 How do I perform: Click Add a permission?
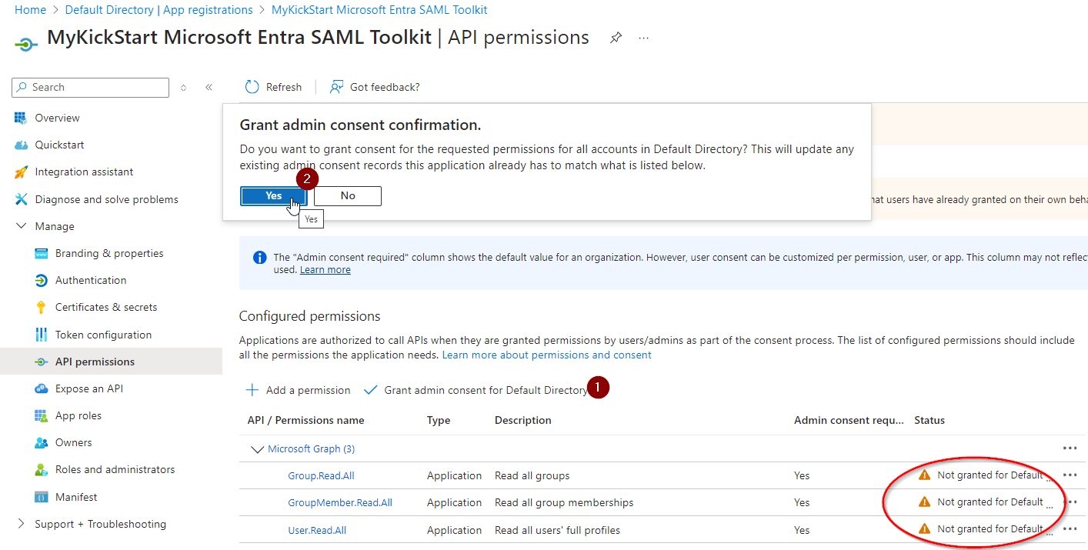click(x=299, y=391)
